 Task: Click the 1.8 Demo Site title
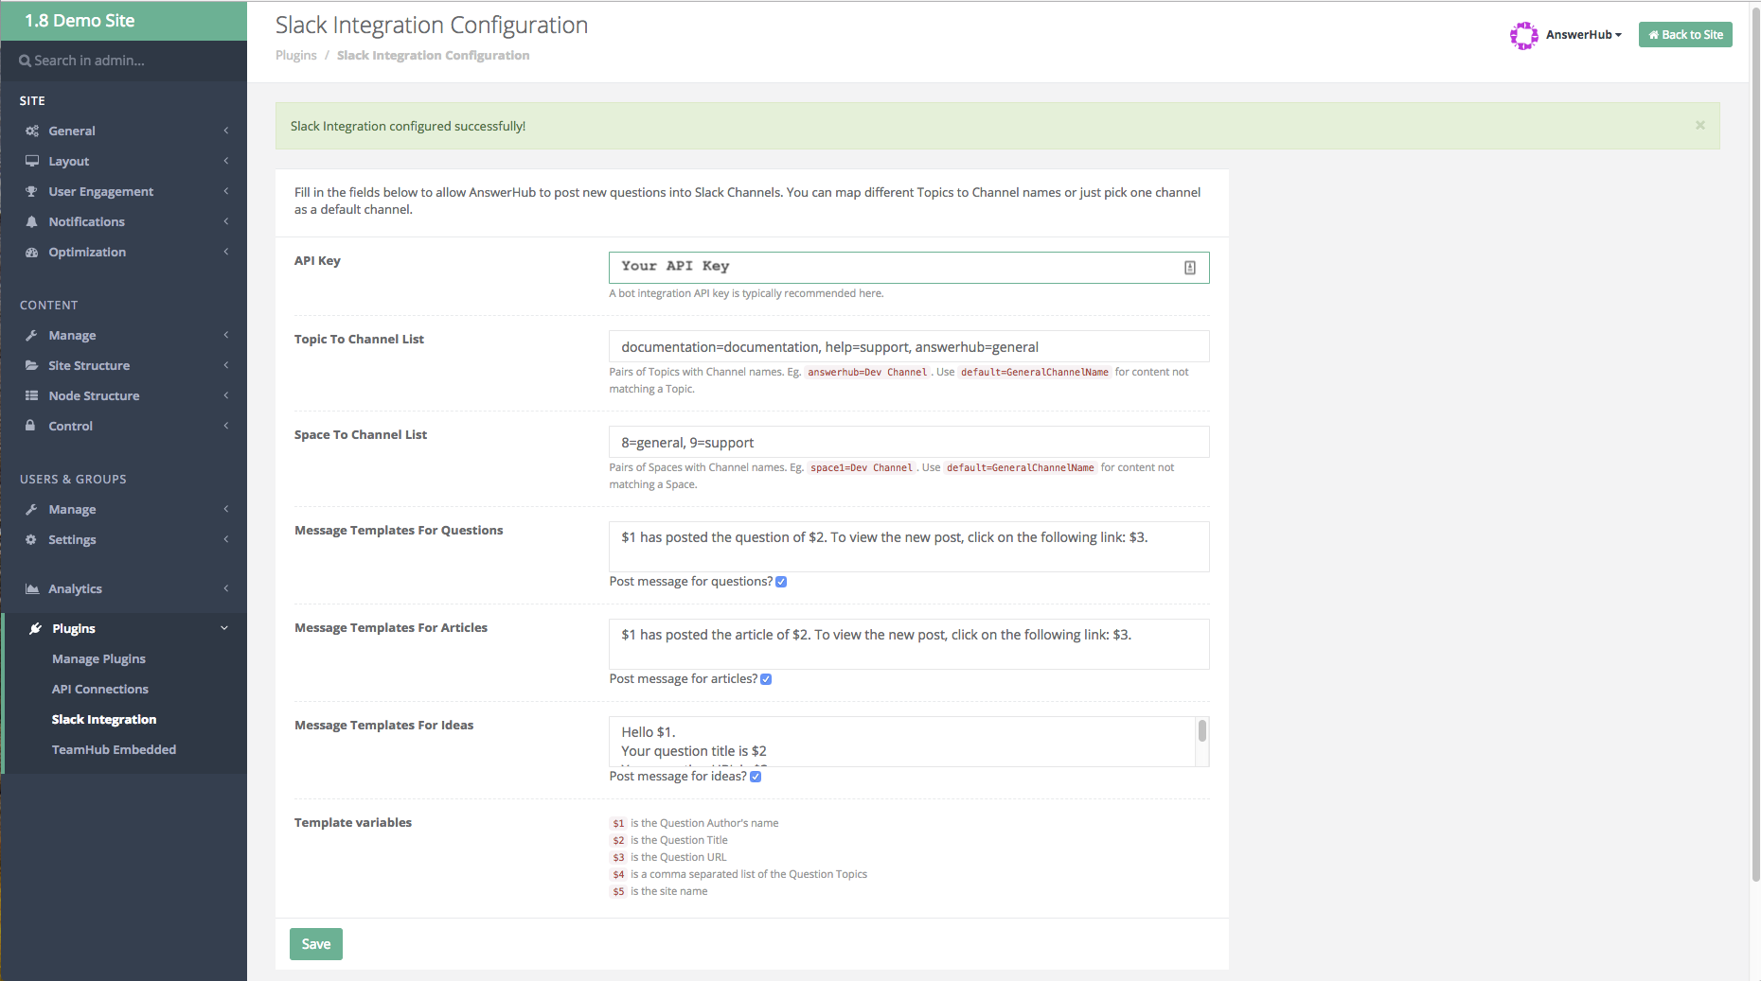coord(80,21)
